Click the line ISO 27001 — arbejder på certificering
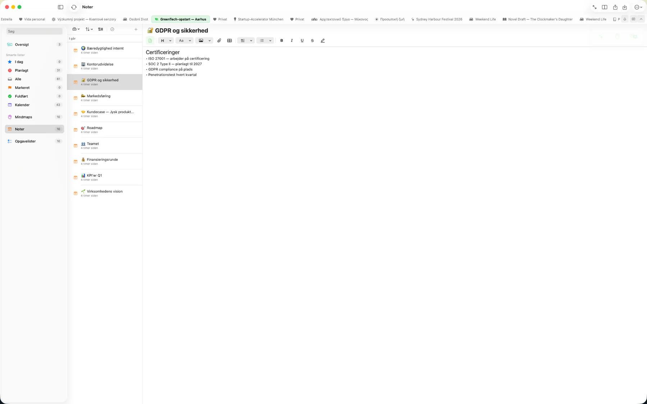 [x=179, y=59]
